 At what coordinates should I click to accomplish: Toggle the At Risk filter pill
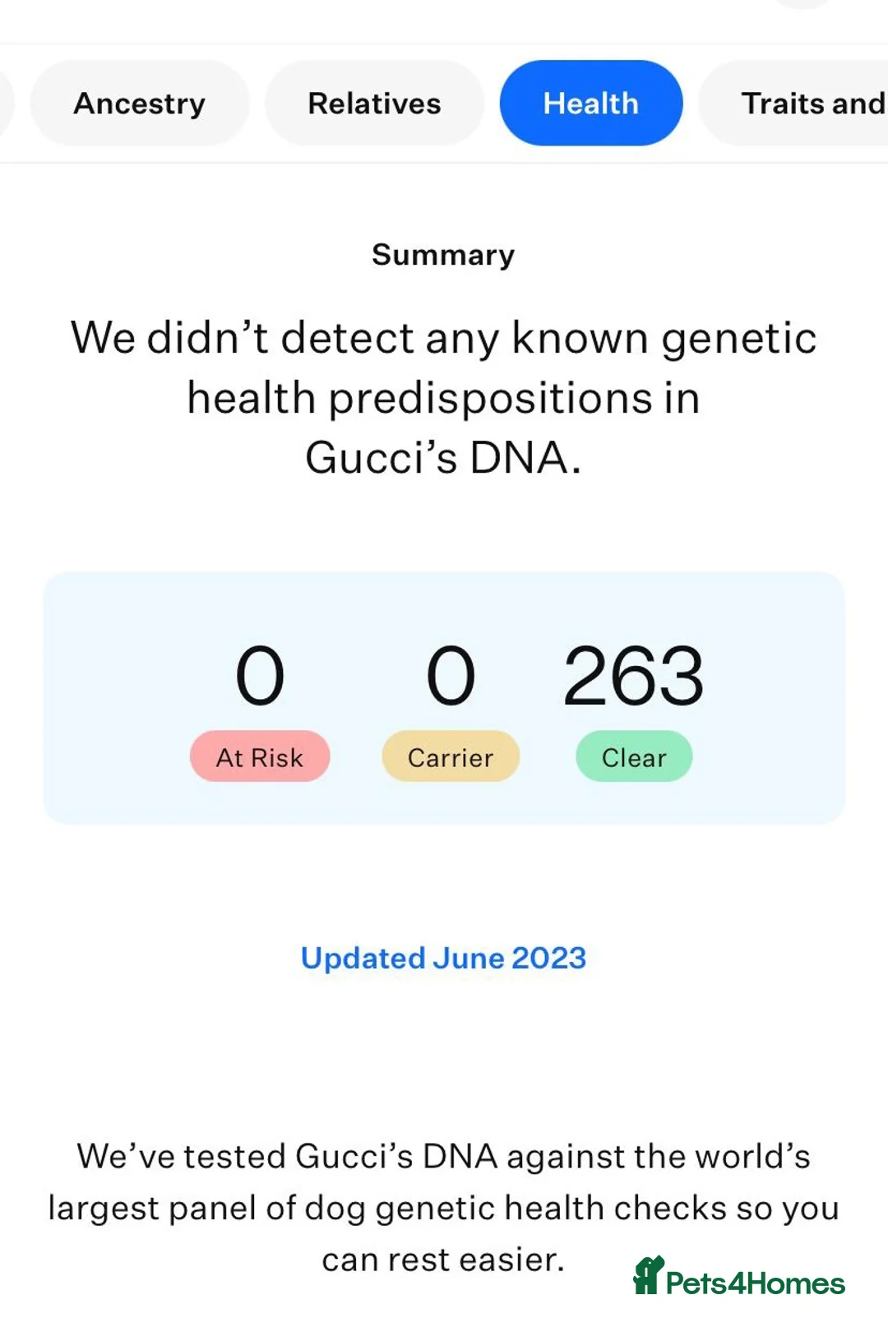(x=259, y=756)
